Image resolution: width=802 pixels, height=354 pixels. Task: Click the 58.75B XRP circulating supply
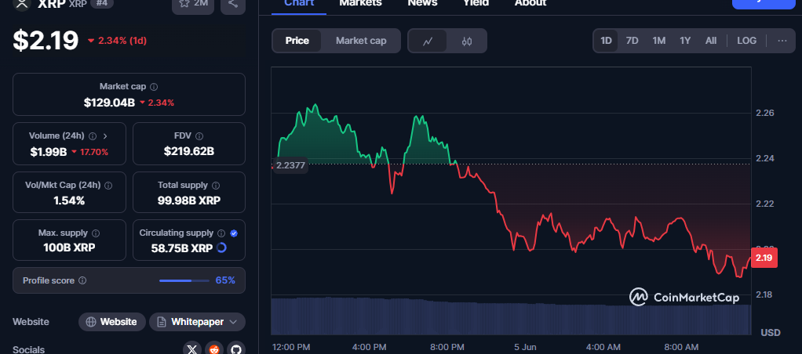(182, 248)
